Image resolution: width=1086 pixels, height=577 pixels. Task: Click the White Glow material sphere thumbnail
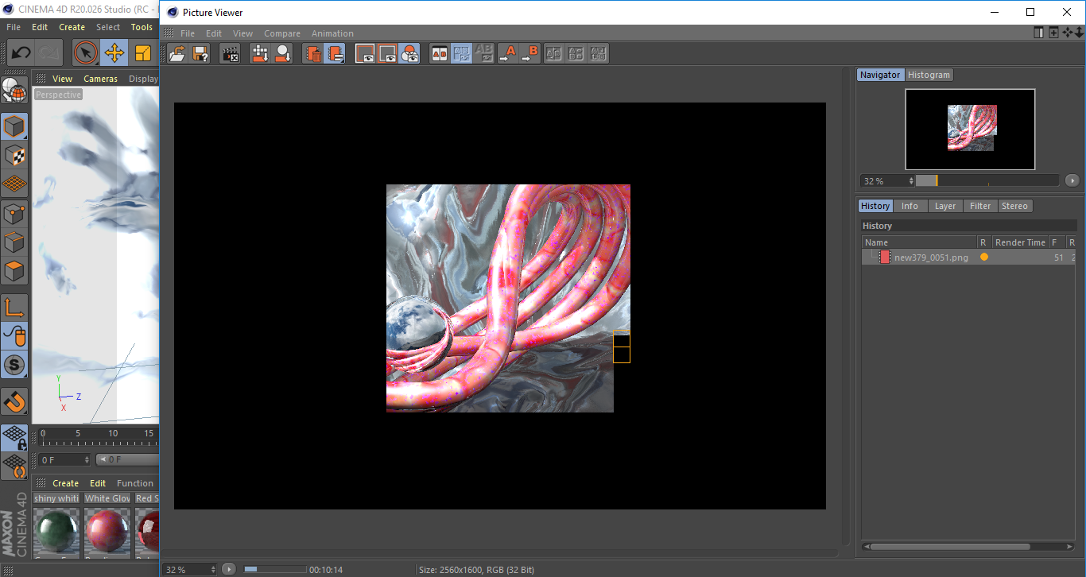[107, 532]
